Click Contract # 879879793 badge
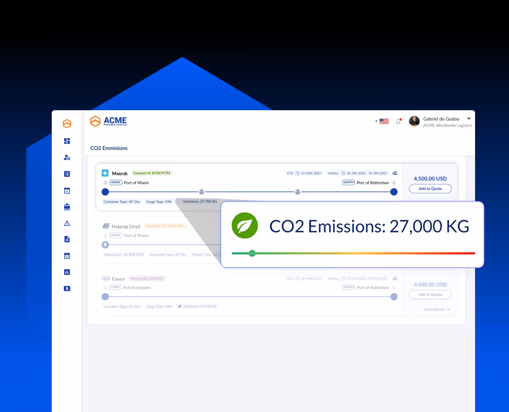 click(x=152, y=173)
